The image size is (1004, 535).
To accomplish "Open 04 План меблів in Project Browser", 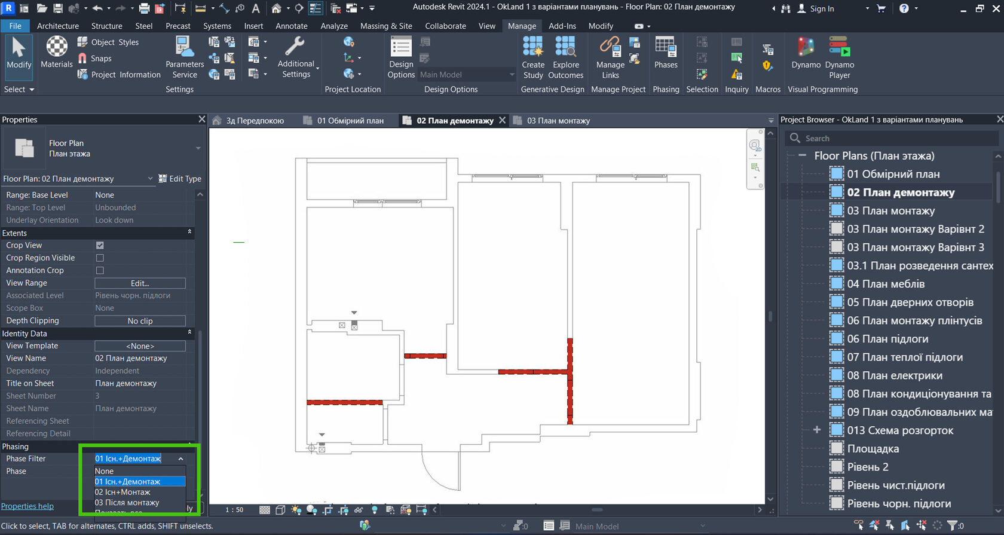I will point(886,284).
